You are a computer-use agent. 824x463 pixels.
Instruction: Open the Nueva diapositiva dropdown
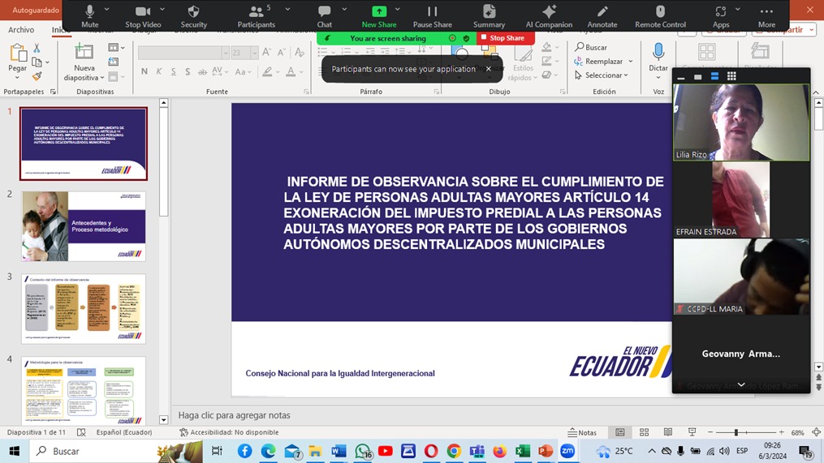tap(101, 78)
